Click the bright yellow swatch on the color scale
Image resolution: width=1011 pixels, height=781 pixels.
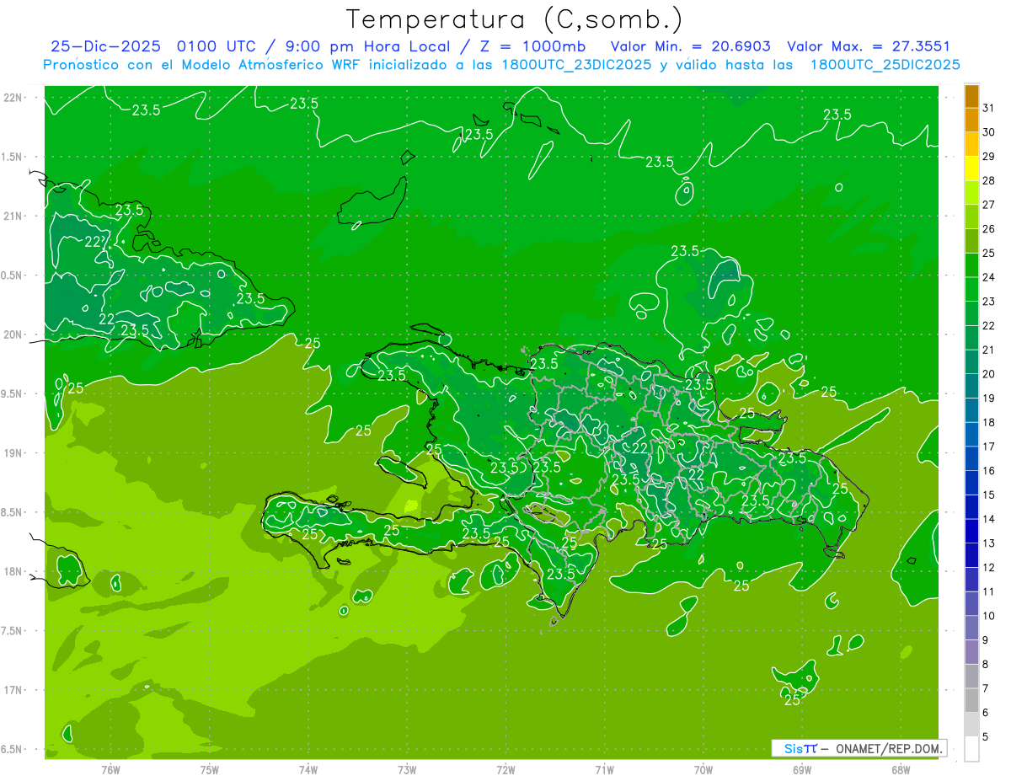[x=971, y=169]
